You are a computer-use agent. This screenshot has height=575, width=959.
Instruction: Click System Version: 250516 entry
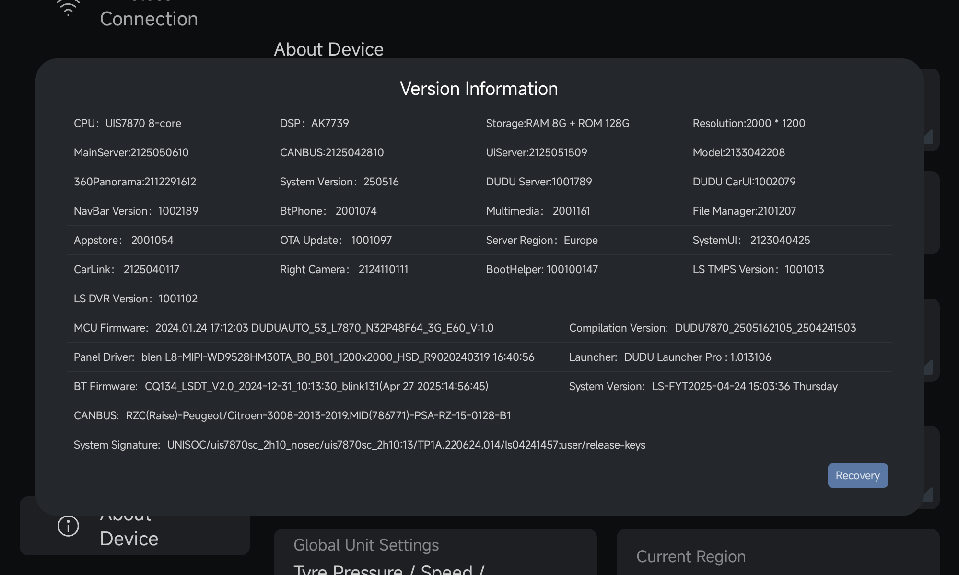[339, 182]
